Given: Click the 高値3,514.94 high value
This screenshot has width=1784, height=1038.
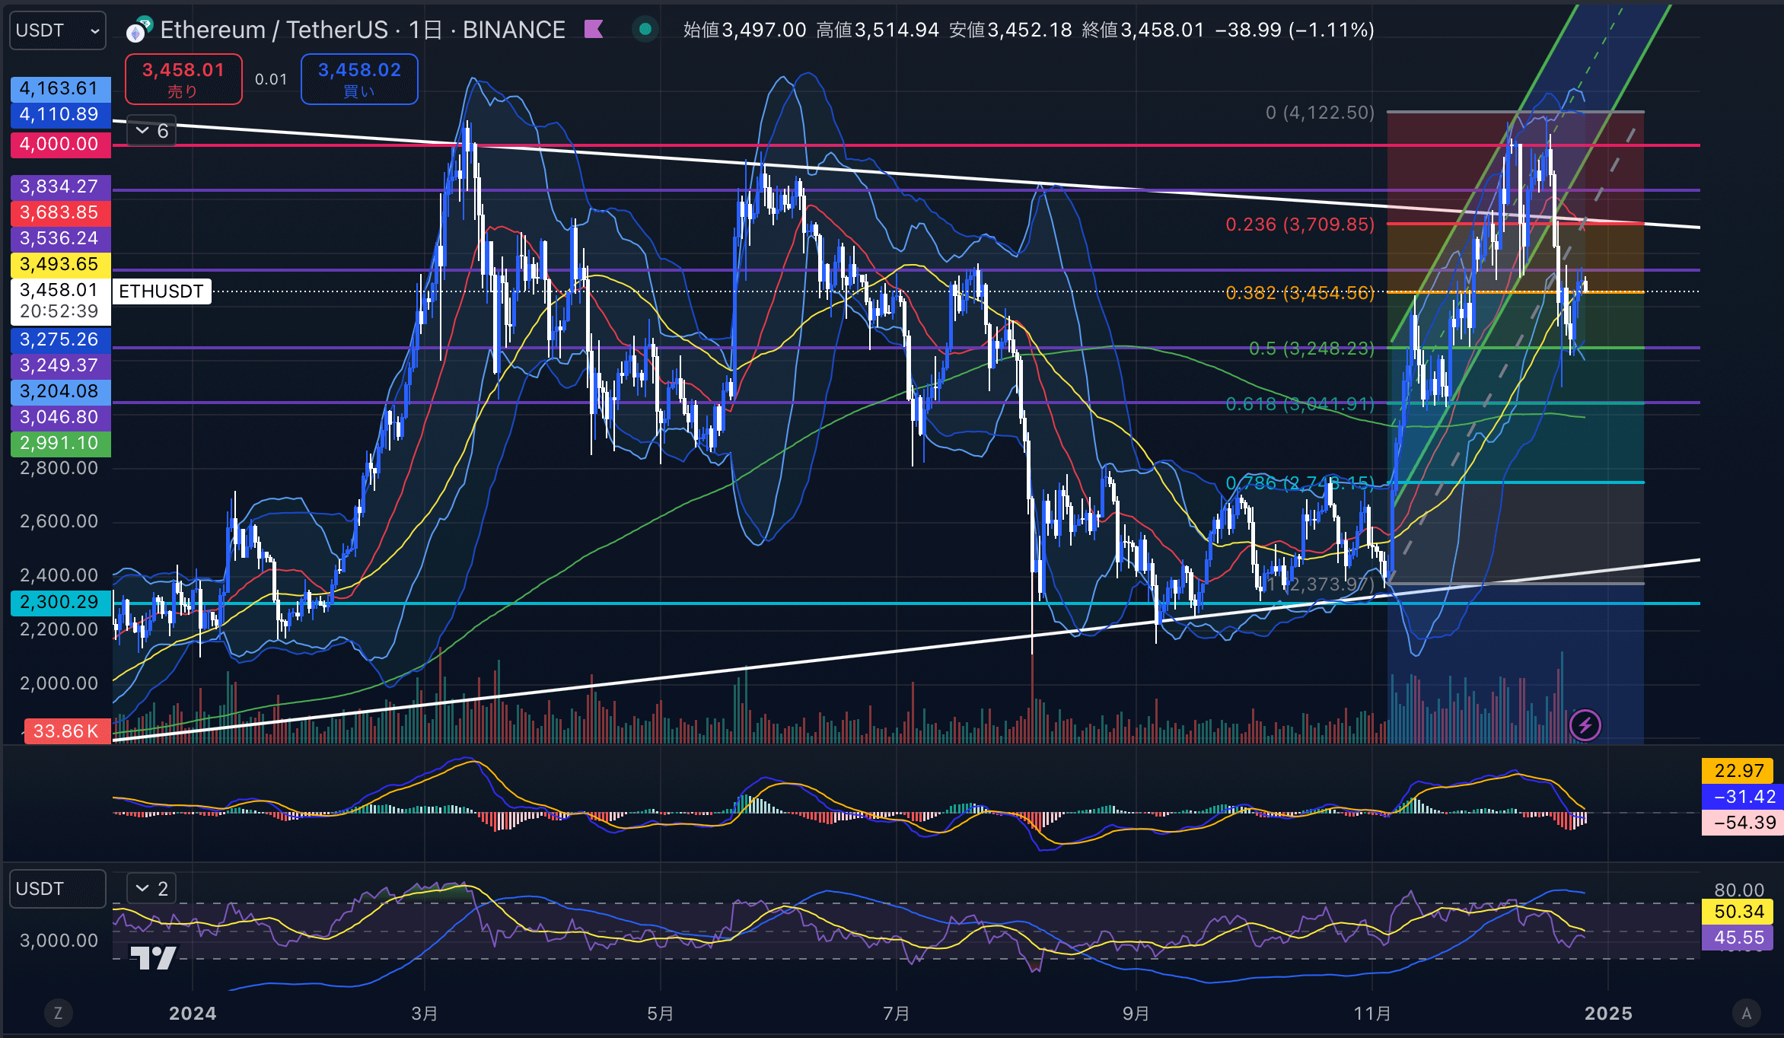Looking at the screenshot, I should pos(878,30).
